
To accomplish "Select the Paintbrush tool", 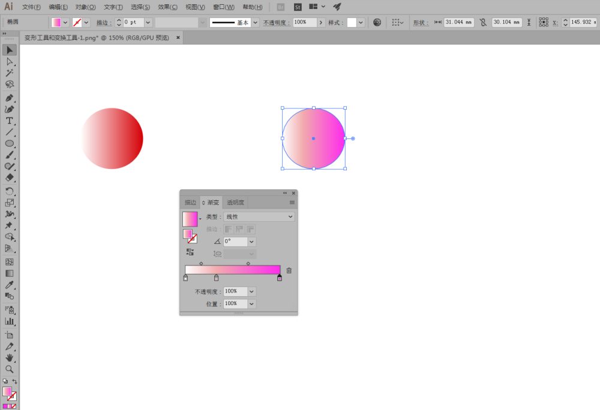I will click(10, 155).
